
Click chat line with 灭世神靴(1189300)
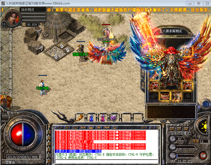[x=101, y=148]
